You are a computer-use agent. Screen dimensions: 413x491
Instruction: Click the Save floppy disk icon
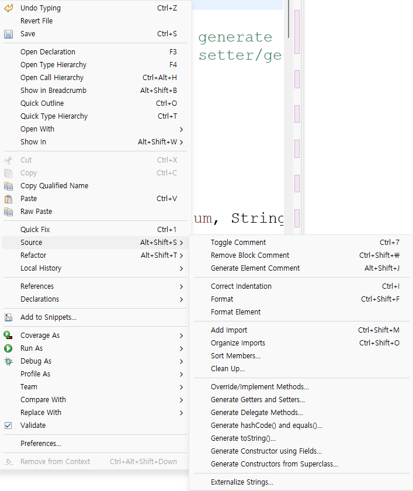coord(8,34)
